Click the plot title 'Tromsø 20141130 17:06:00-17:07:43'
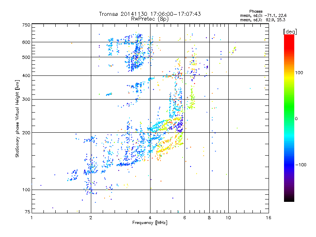This screenshot has height=237, width=316. point(150,14)
